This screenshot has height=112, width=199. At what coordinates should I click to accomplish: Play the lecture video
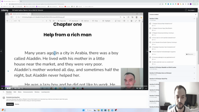tap(2, 88)
